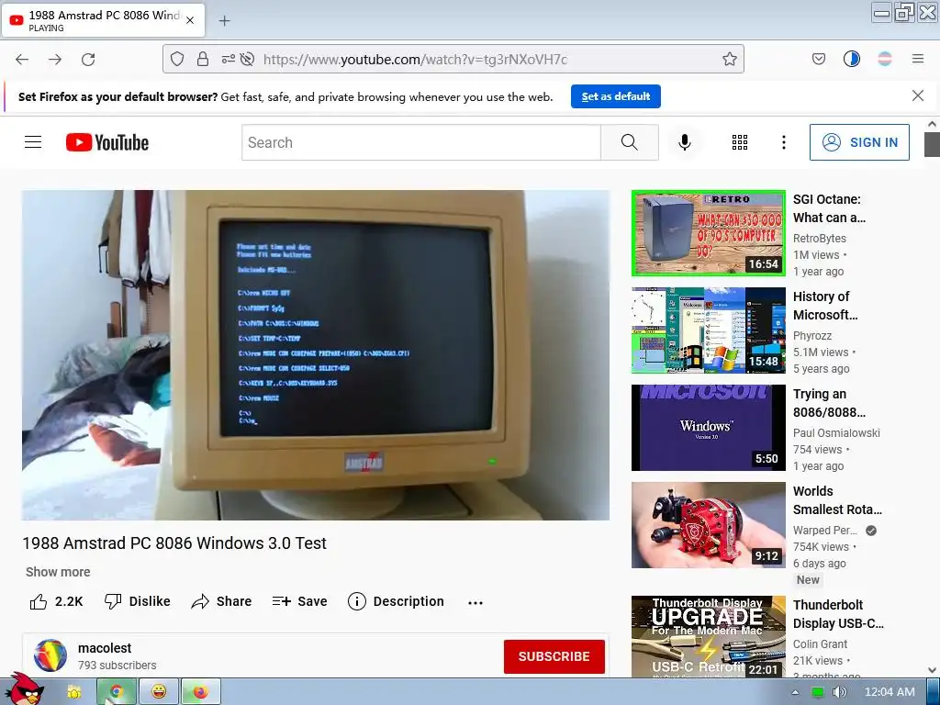
Task: Click the Set as default button
Action: coord(616,96)
